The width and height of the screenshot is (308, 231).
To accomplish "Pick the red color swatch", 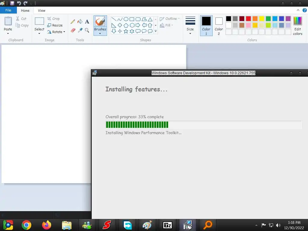I will point(248,19).
